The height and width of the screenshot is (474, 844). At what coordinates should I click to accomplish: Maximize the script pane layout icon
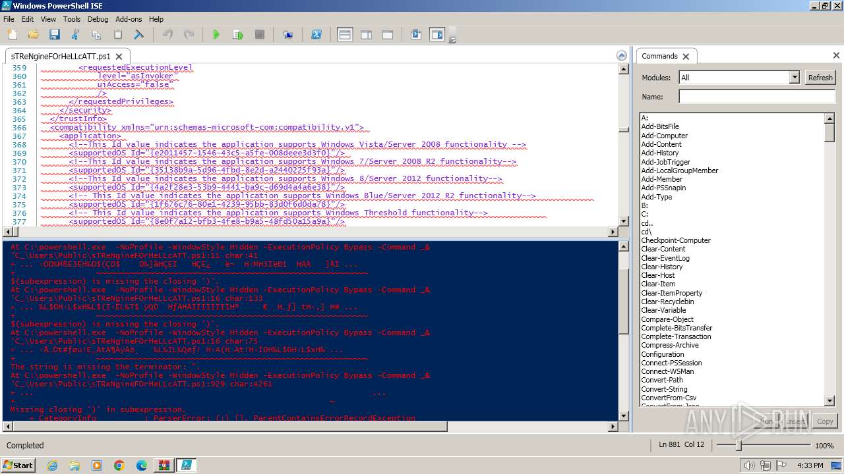pos(388,35)
